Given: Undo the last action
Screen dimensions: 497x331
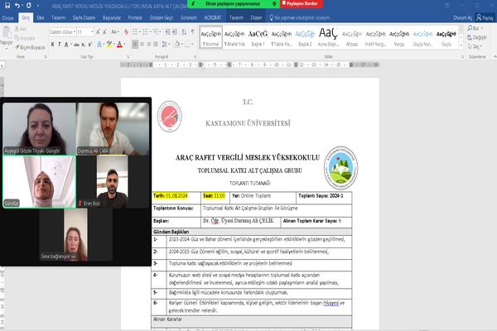Looking at the screenshot, I should click(17, 6).
